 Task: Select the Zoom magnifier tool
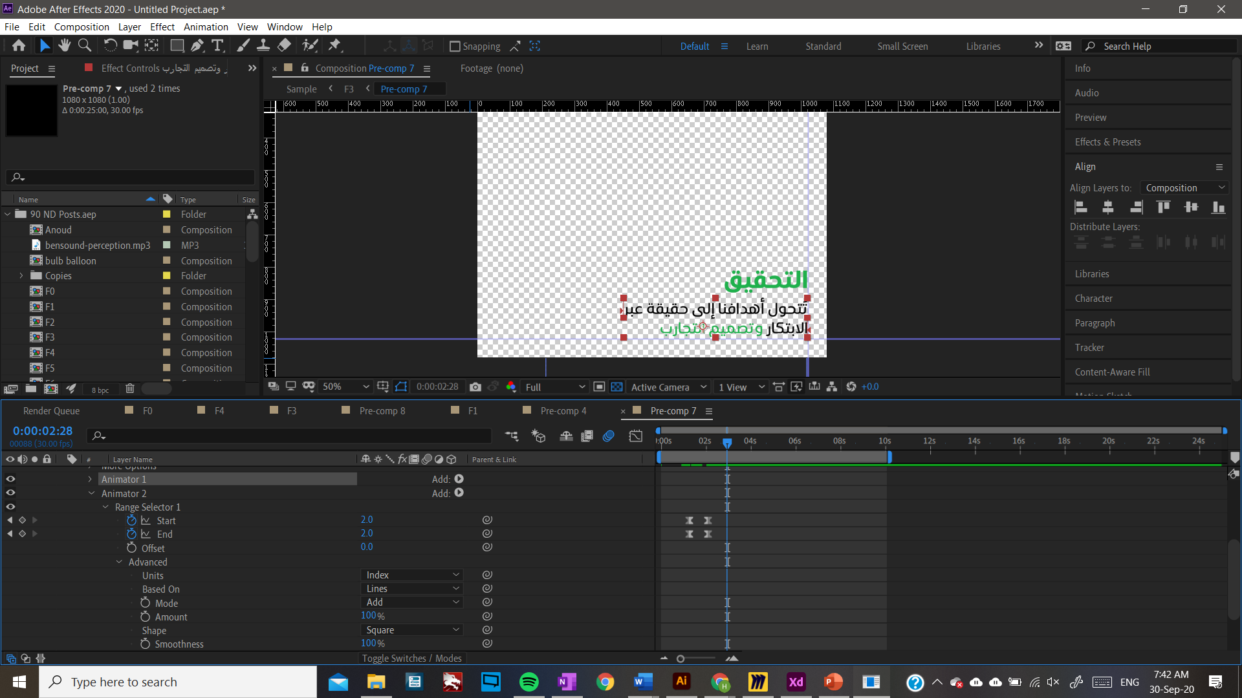pos(85,46)
